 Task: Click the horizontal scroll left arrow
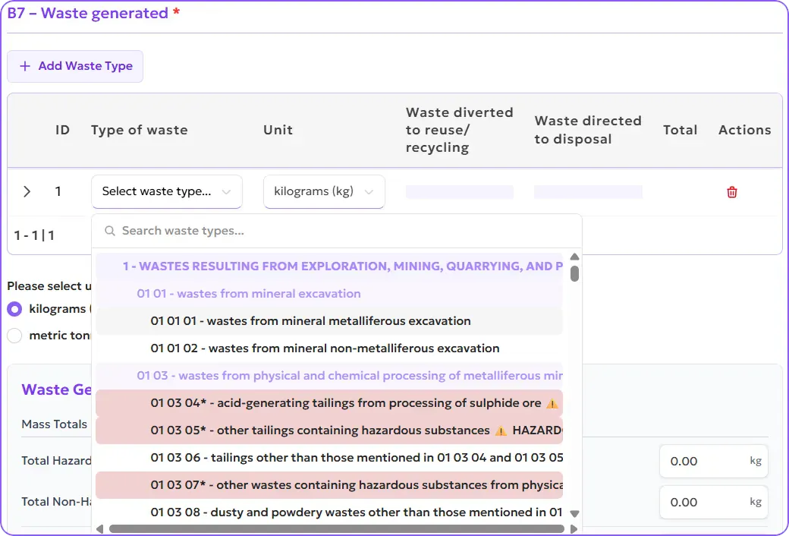click(99, 529)
